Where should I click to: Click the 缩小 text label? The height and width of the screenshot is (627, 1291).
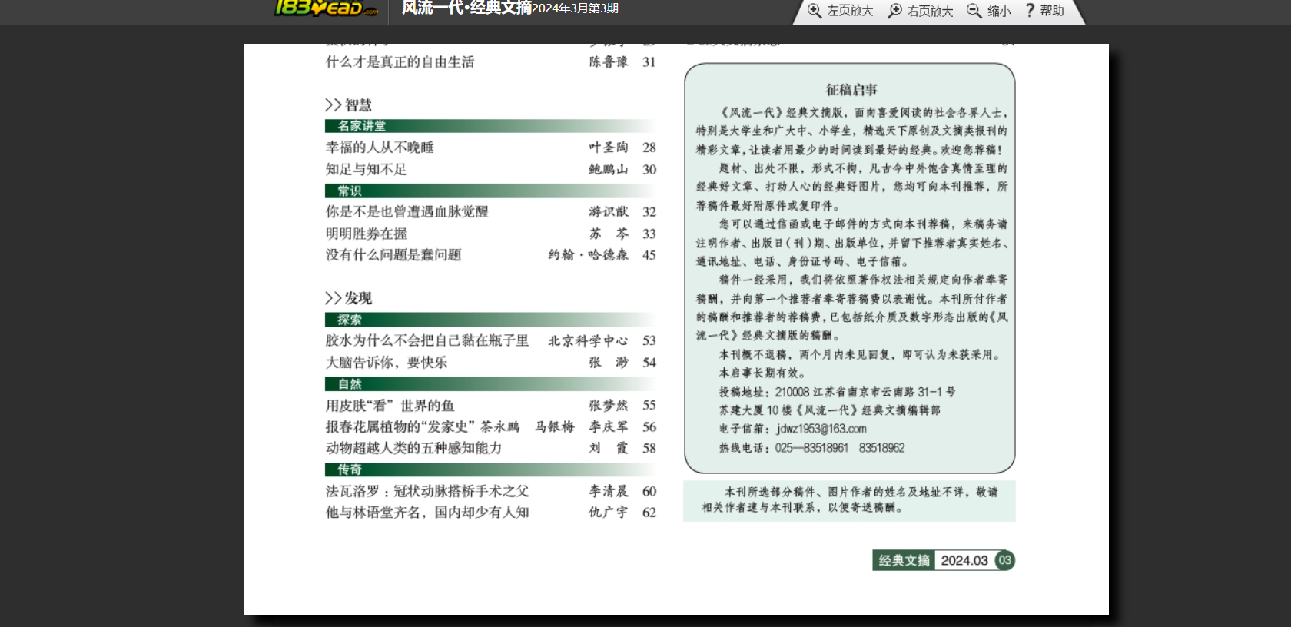pyautogui.click(x=999, y=11)
